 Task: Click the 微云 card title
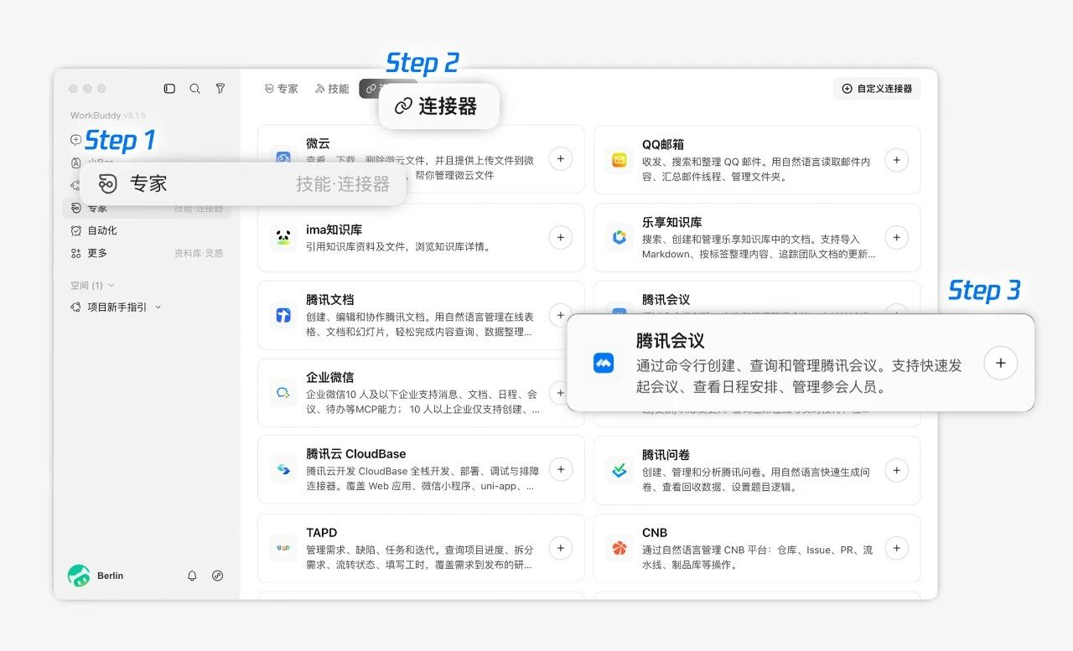click(318, 144)
